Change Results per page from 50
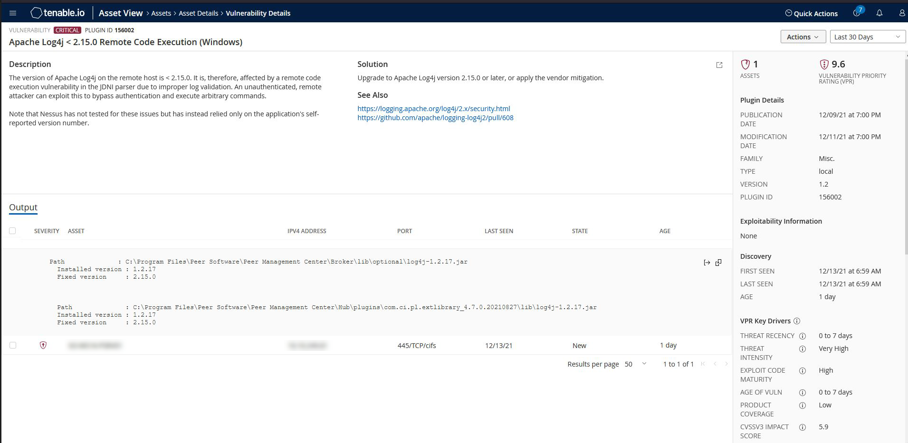This screenshot has height=443, width=908. click(635, 364)
